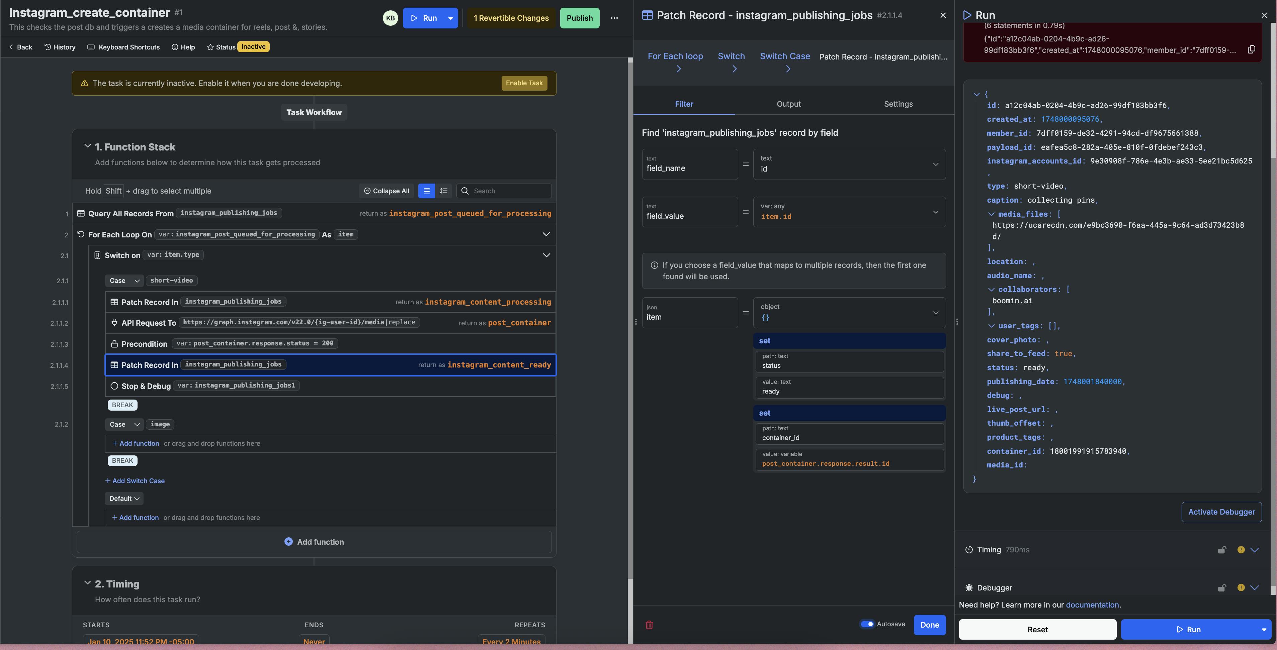Click the For Each Loop cycle icon
1277x650 pixels.
[x=81, y=234]
